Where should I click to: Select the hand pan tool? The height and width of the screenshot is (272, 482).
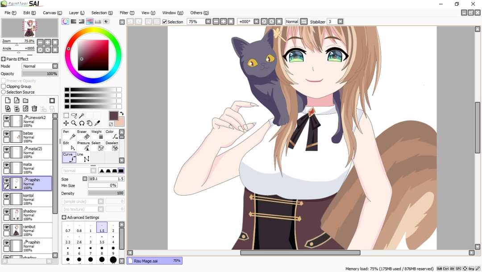point(89,123)
